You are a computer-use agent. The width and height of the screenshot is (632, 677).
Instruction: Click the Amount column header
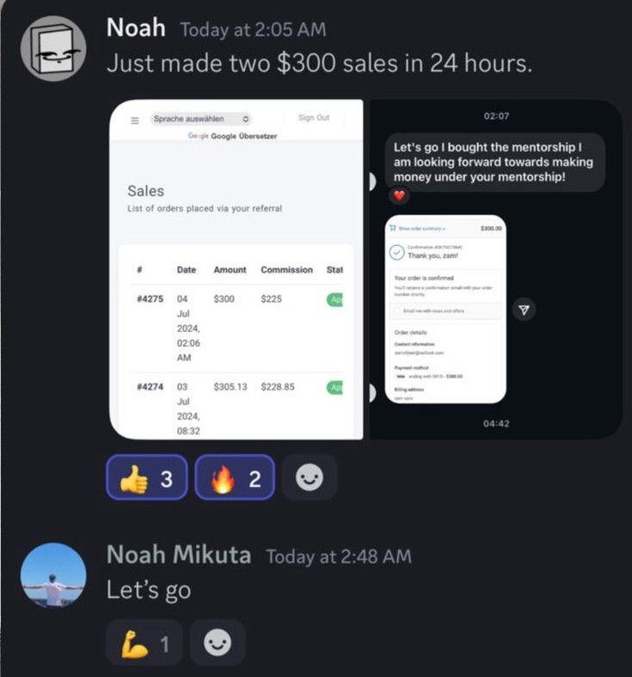point(230,270)
